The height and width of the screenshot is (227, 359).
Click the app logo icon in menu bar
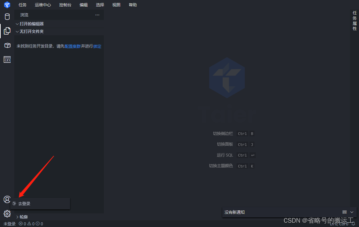7,5
